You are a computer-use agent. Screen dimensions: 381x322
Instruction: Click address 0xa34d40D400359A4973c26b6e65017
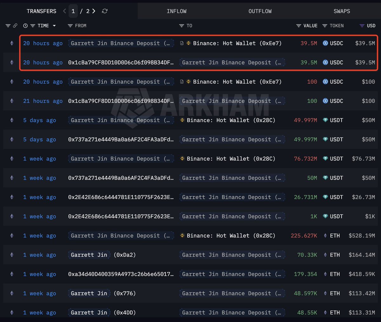[121, 274]
